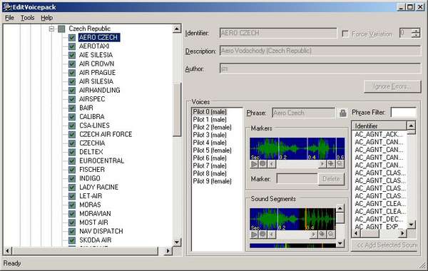This screenshot has height=271, width=428.
Task: Zoom out on the Sound Segments waveform
Action: click(331, 235)
